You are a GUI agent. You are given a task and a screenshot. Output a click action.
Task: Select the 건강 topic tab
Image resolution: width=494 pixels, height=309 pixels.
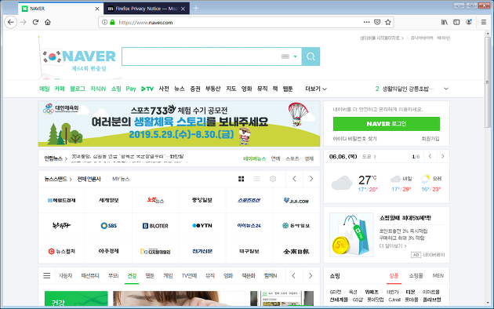click(132, 276)
